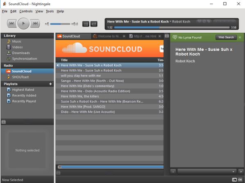Click the lyrics pane next arrow button
245x183 pixels.
tap(241, 172)
